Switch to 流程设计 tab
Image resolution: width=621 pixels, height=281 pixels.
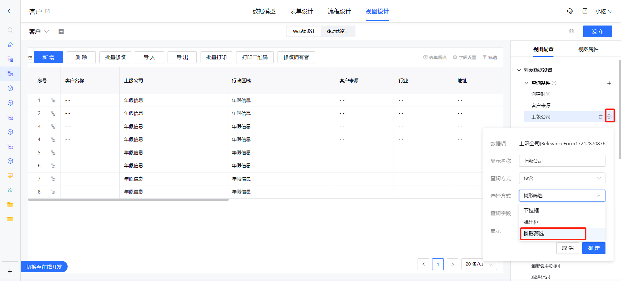340,11
